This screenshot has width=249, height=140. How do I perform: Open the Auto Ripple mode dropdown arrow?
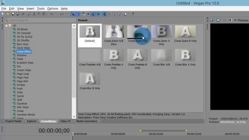(x=88, y=14)
